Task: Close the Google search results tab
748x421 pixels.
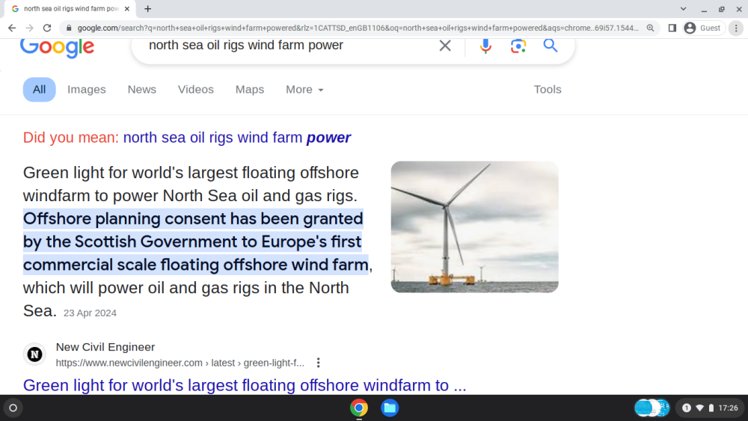Action: point(127,8)
